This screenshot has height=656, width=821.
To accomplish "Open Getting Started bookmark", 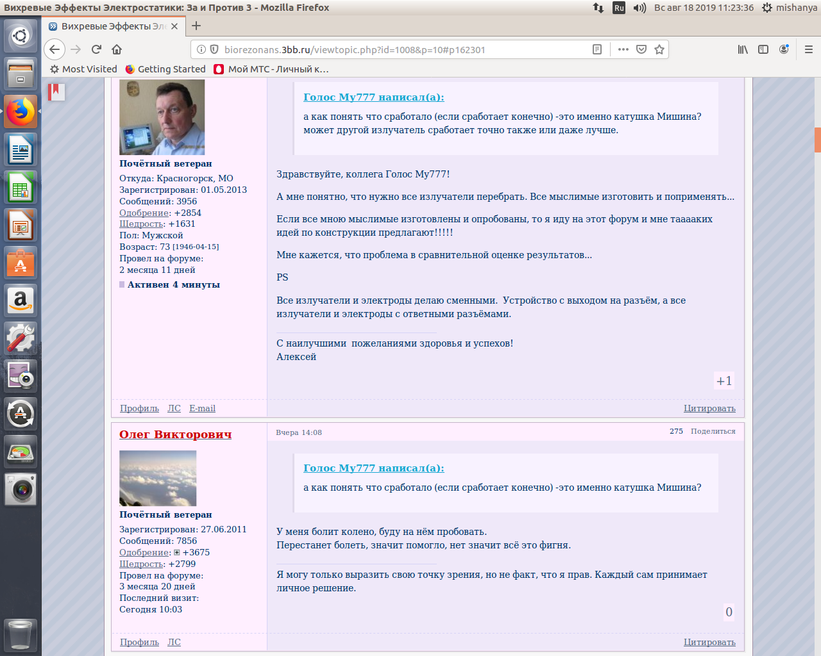I will 165,69.
